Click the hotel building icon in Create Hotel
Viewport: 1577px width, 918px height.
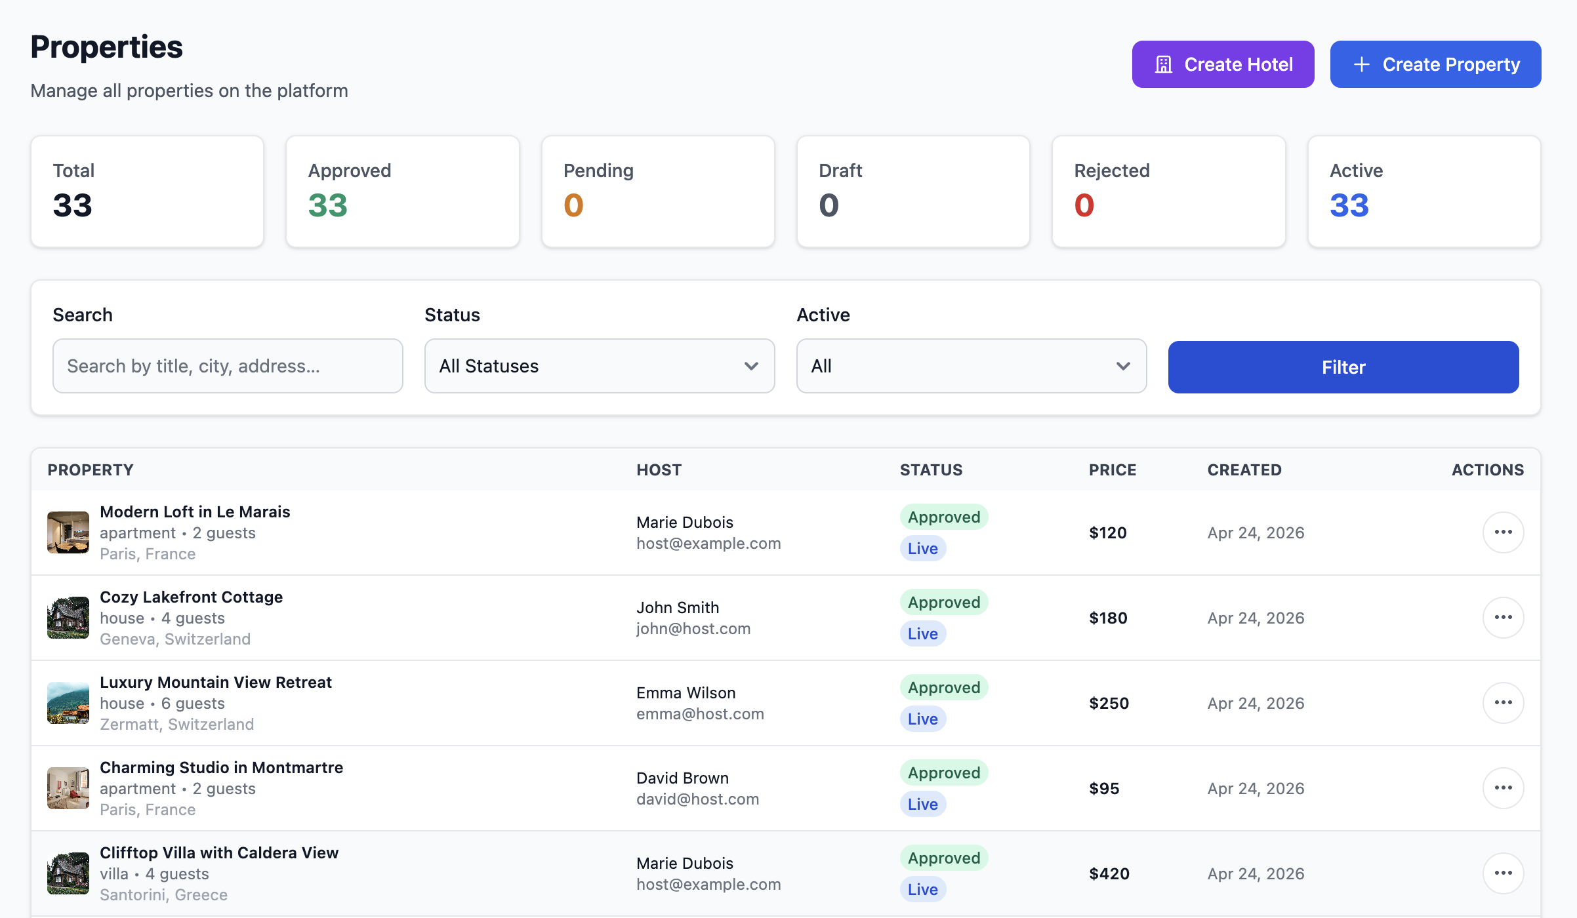[x=1164, y=64]
